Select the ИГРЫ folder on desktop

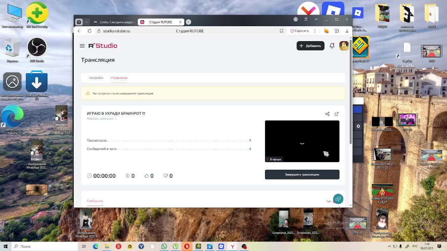coord(432,16)
